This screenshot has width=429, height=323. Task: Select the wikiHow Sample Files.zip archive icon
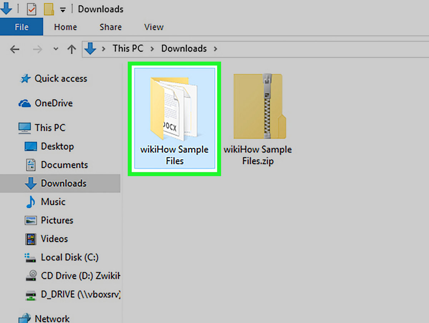pos(260,106)
